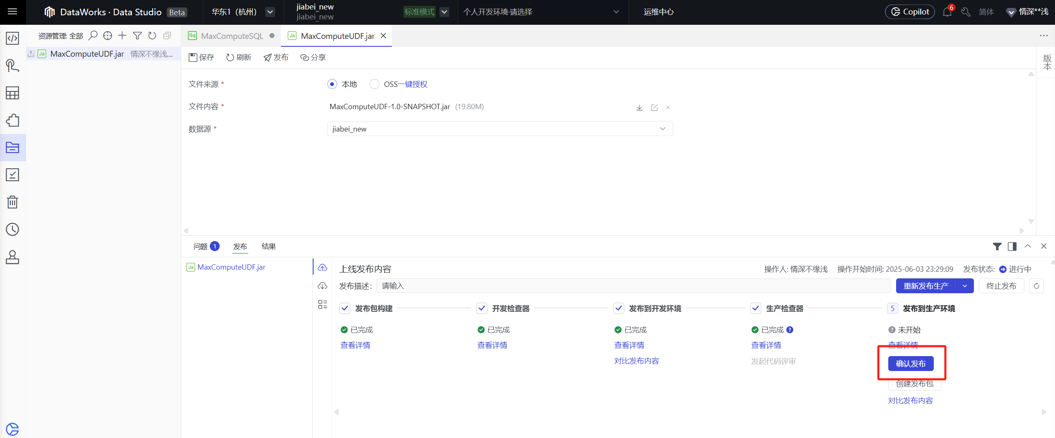The image size is (1055, 438).
Task: Switch to the 发布 bottom tab
Action: coord(240,247)
